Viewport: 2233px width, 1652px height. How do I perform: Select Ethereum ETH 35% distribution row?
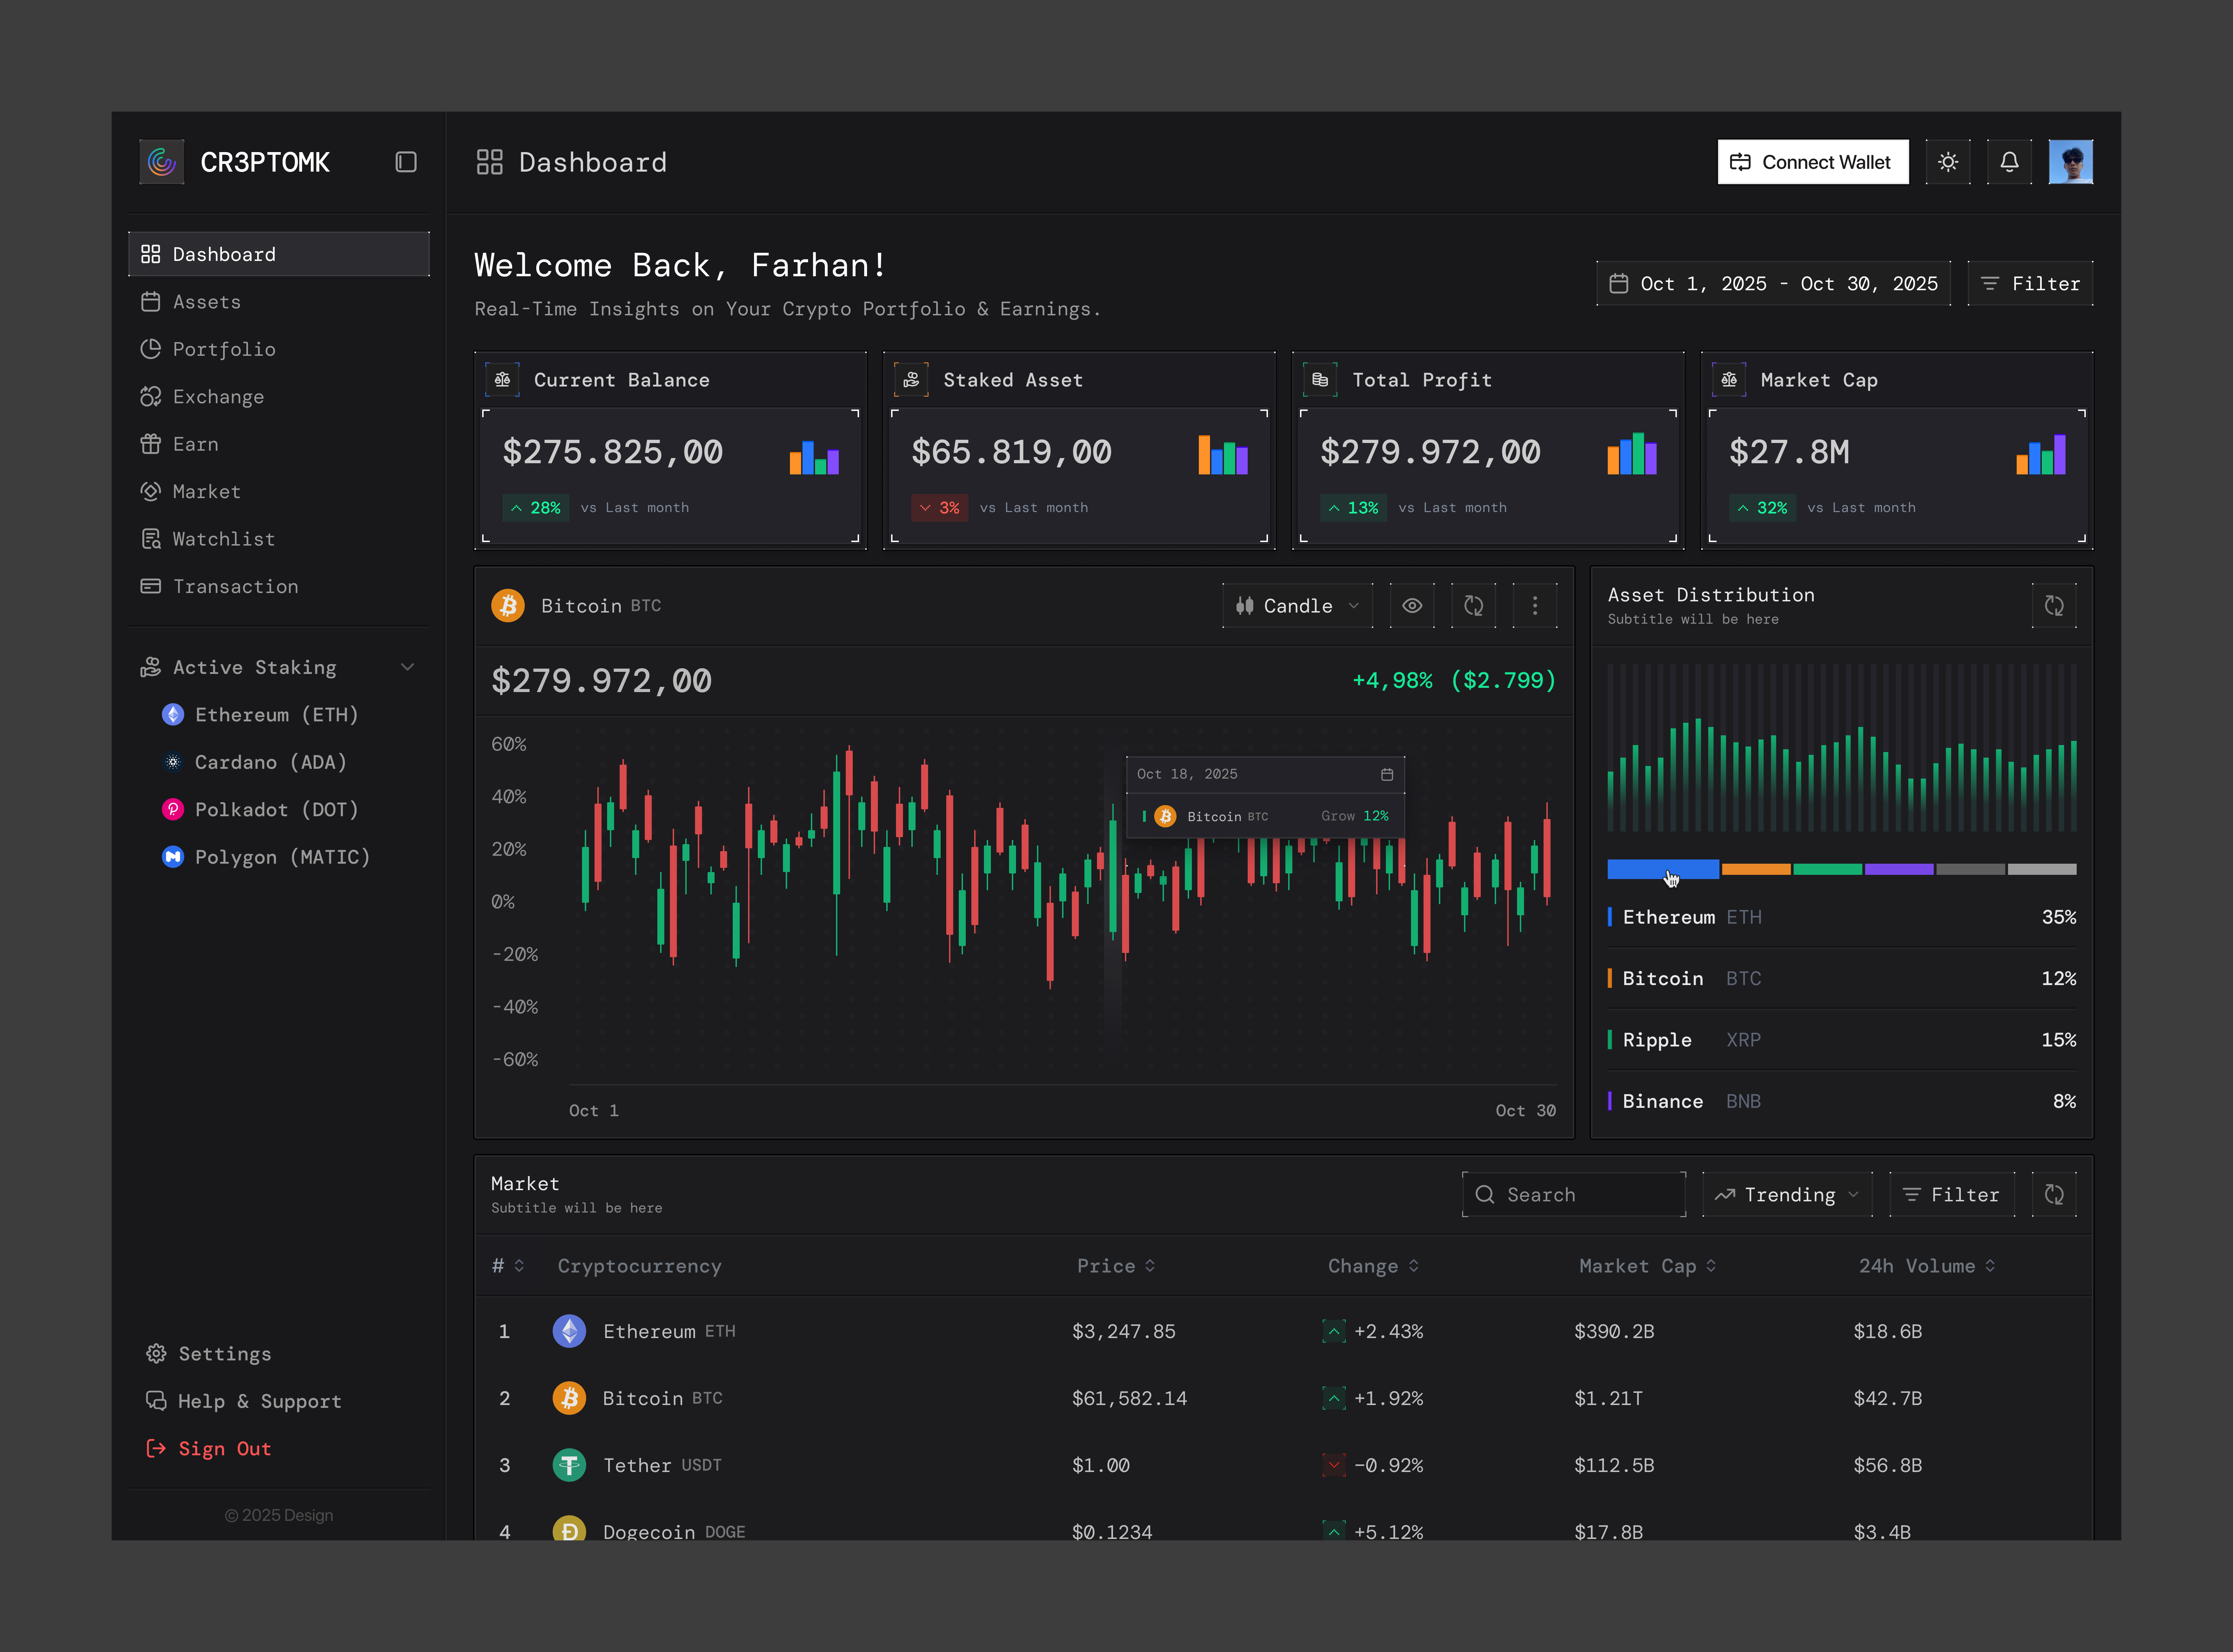pyautogui.click(x=1842, y=917)
